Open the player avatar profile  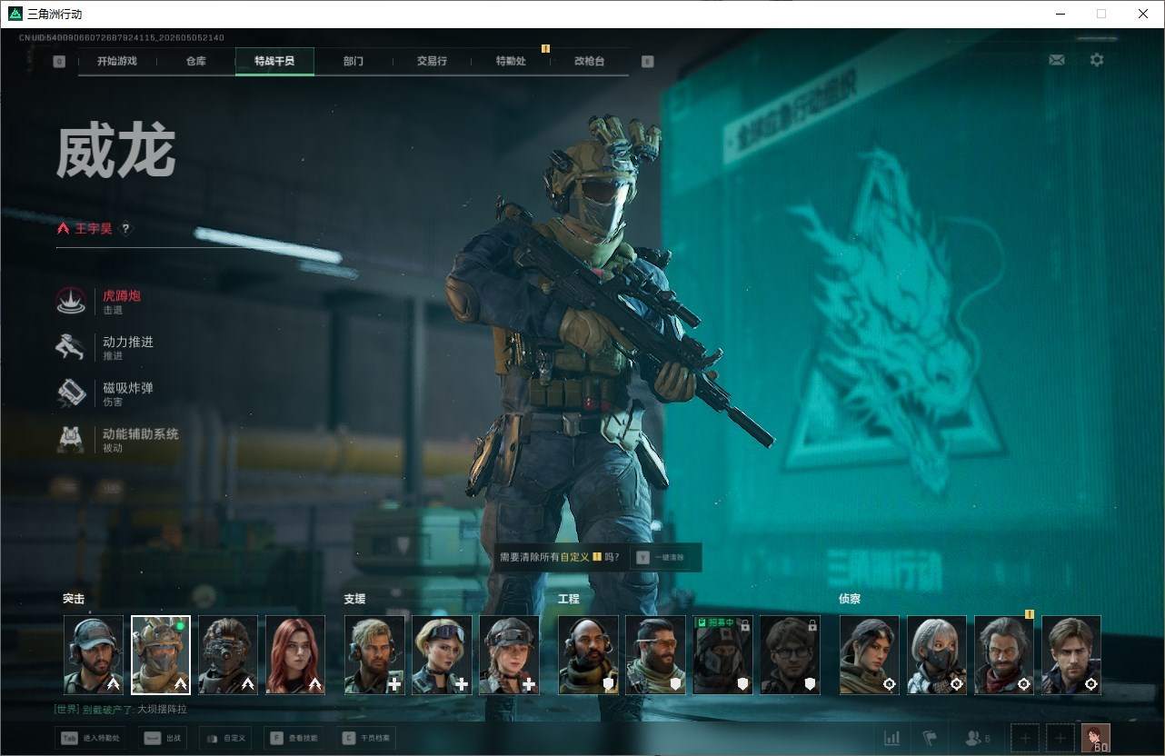pos(1096,738)
